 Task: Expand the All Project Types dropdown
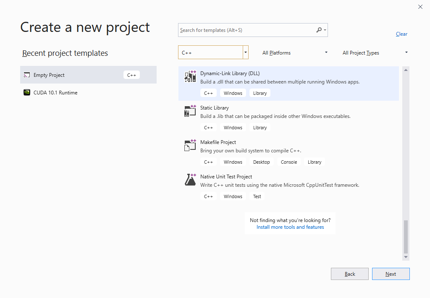coord(375,53)
